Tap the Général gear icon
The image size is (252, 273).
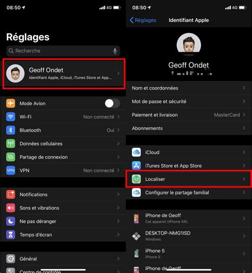(x=11, y=259)
